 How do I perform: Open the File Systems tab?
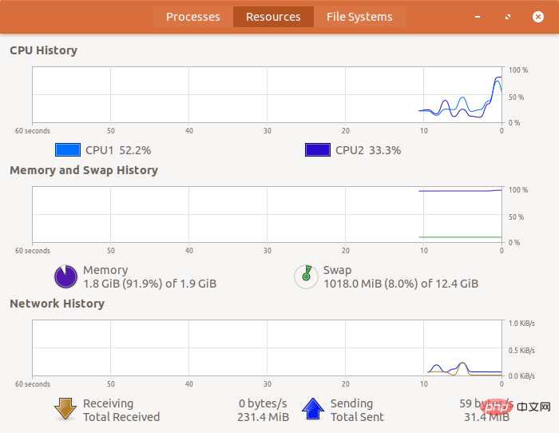pyautogui.click(x=359, y=17)
